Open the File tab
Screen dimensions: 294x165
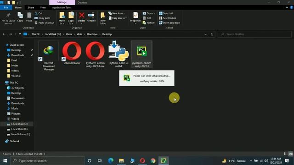(6, 7)
